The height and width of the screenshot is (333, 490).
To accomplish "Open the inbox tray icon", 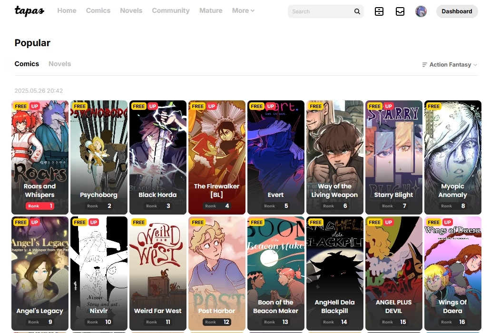I will point(400,11).
